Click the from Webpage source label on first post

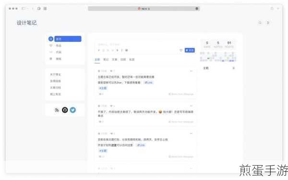point(181,94)
